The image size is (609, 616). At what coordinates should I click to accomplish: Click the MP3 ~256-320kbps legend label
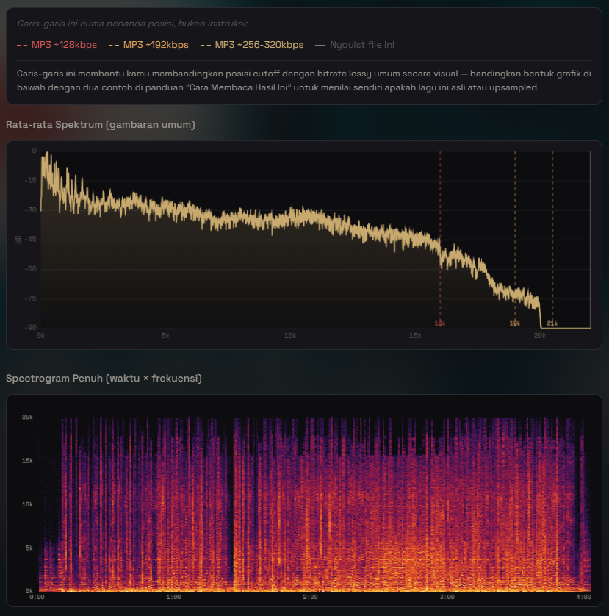tap(259, 45)
